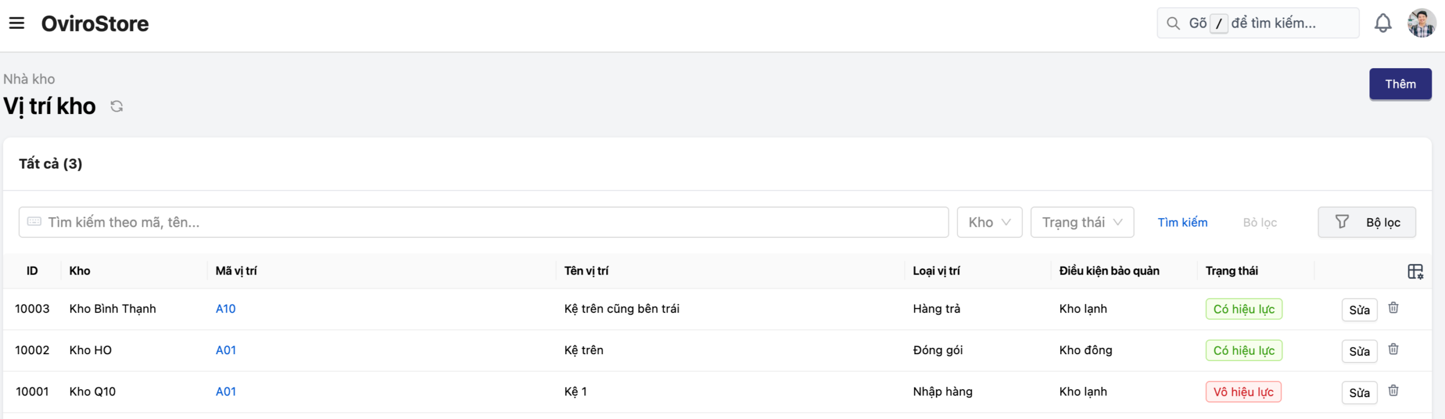Viewport: 1445px width, 419px height.
Task: Select the Tất cả (3) tab
Action: click(51, 164)
